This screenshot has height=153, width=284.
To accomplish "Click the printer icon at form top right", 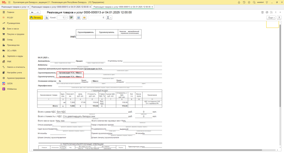I will (x=267, y=12).
